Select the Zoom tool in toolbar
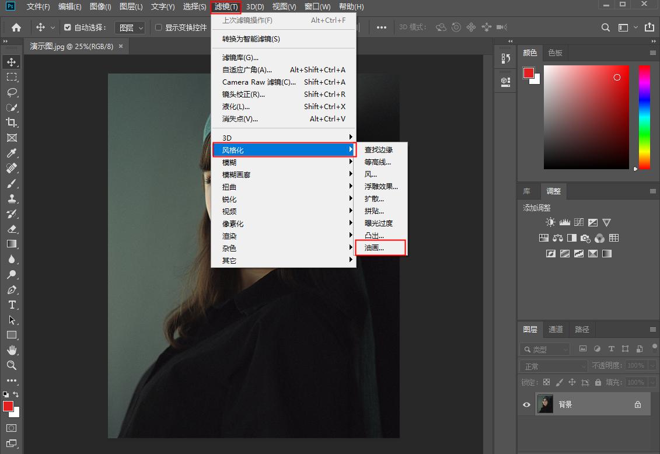This screenshot has width=660, height=454. tap(12, 365)
